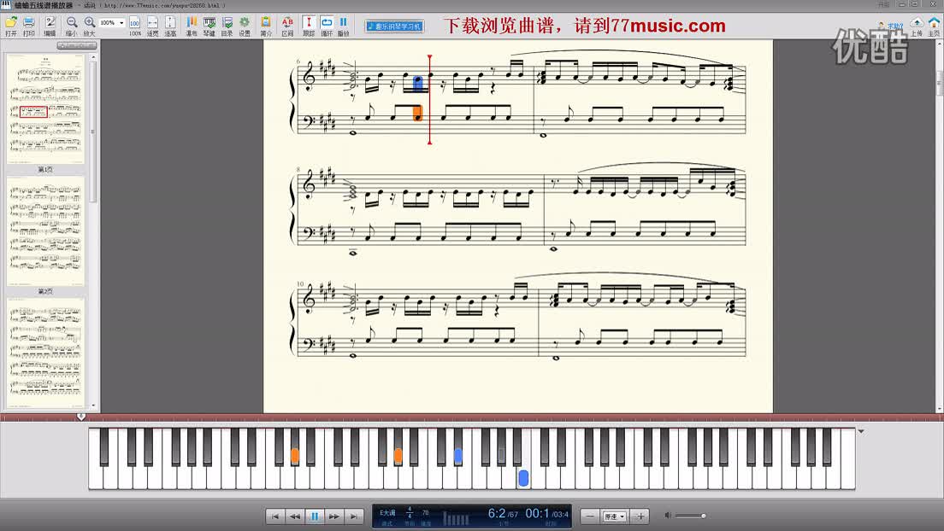Click the blue highlighted black piano key

458,456
